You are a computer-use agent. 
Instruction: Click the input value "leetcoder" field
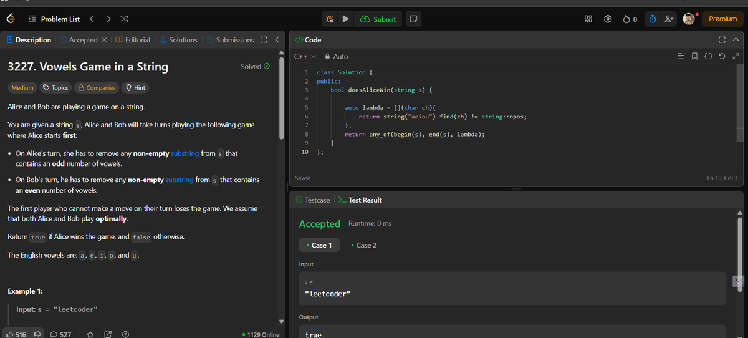point(512,288)
